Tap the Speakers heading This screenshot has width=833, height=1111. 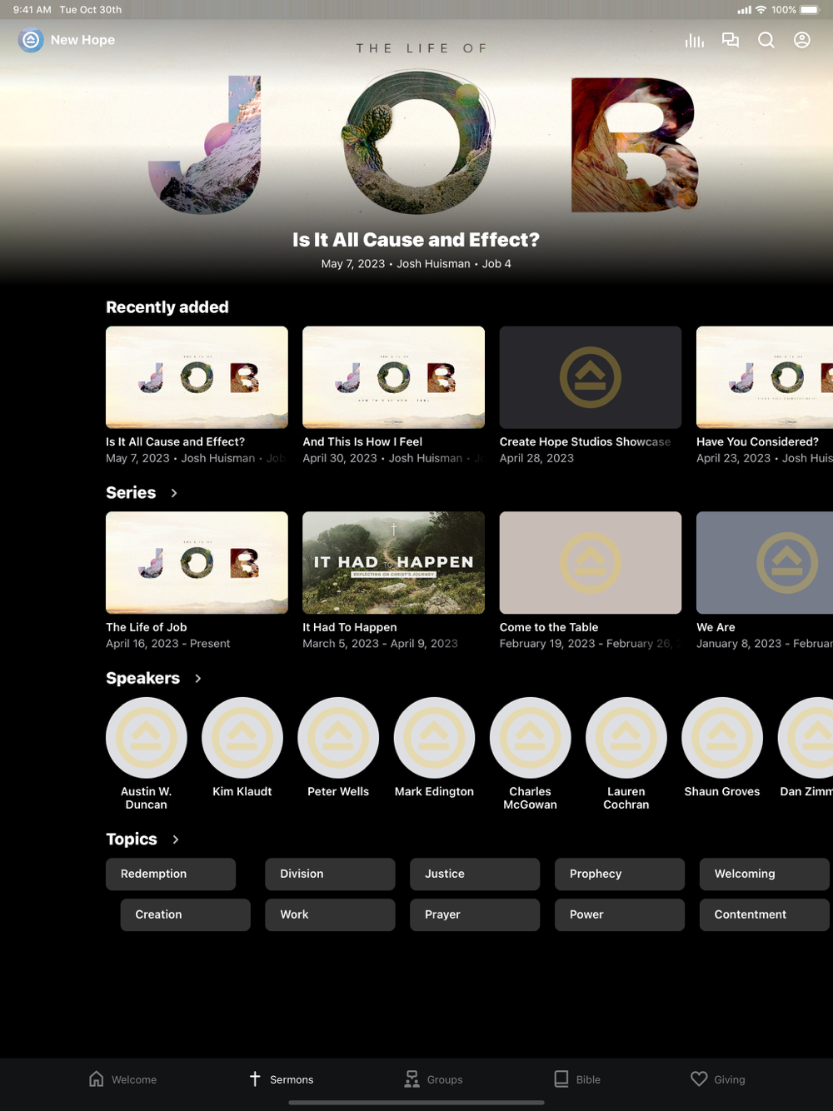142,679
